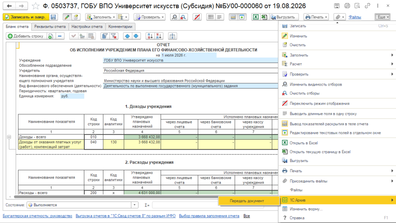Sort rows descending with the Я-А icon
Viewport: 396px width, 223px height.
[x=159, y=36]
